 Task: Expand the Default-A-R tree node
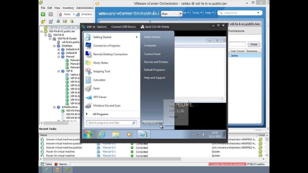59,50
